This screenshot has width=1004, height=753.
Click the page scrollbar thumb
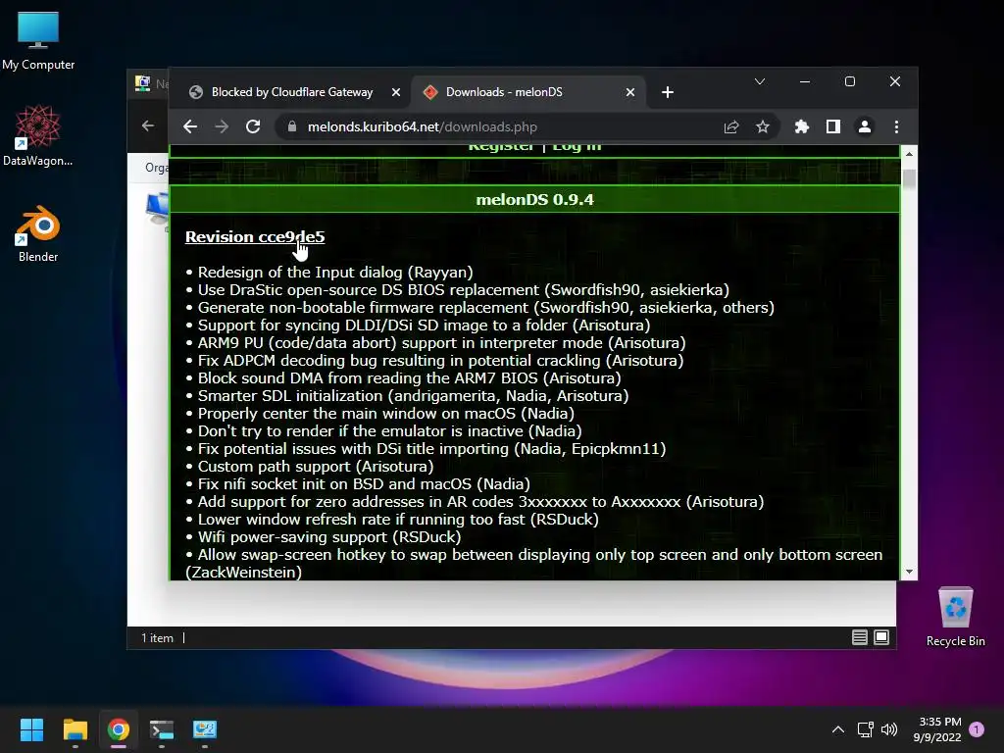pos(909,178)
